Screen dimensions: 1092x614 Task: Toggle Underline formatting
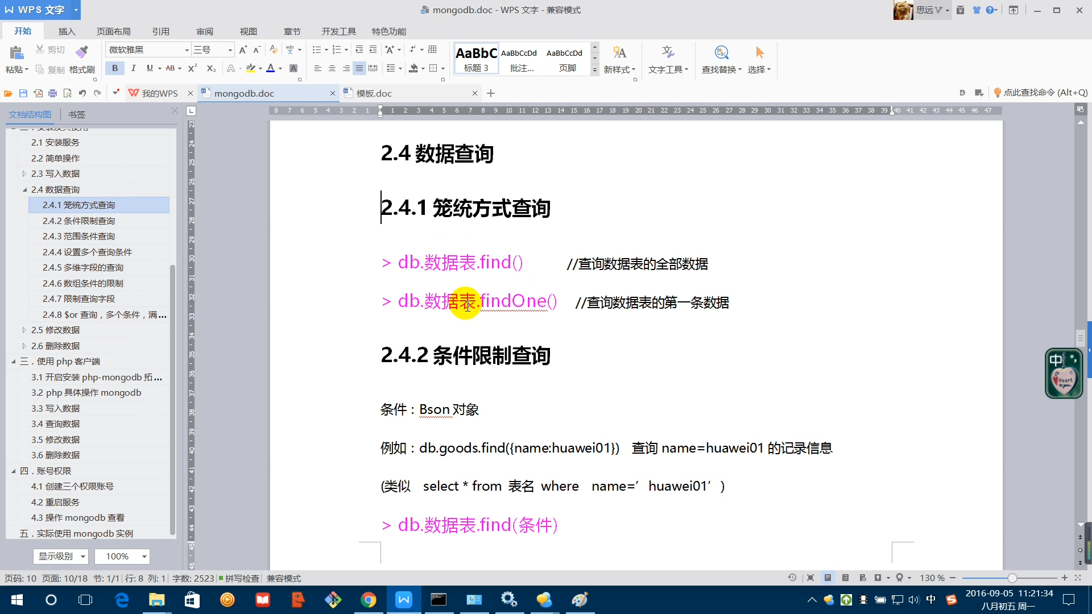click(150, 68)
